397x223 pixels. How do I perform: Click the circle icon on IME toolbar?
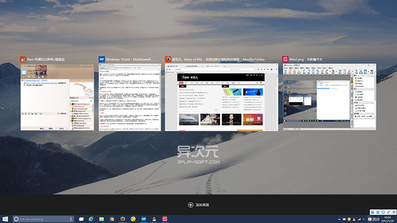383,212
